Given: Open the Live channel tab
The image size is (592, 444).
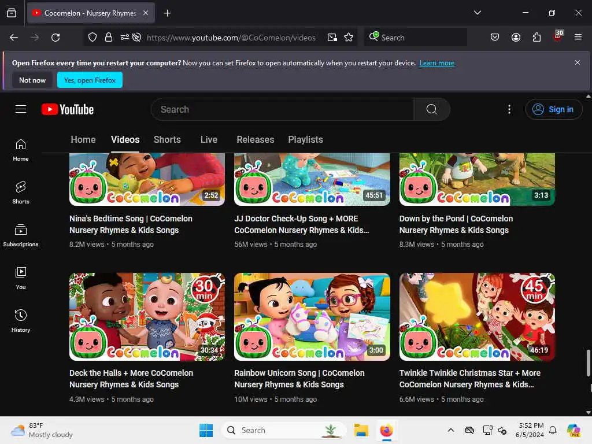Looking at the screenshot, I should (209, 140).
